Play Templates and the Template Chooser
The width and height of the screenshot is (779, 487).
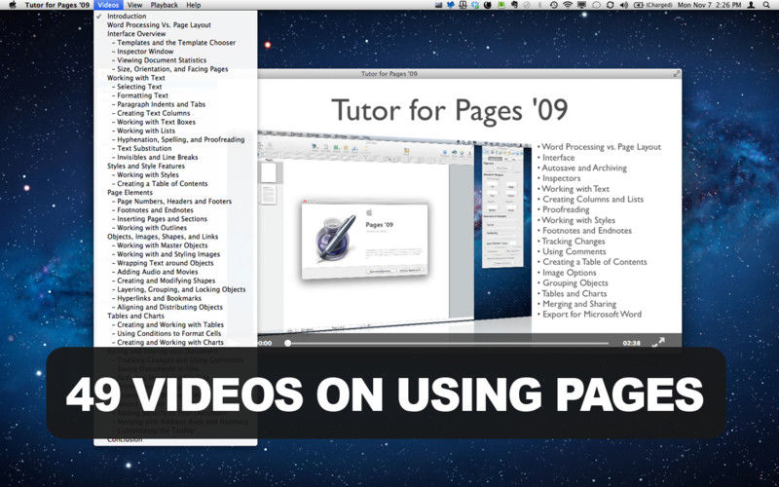coord(175,43)
